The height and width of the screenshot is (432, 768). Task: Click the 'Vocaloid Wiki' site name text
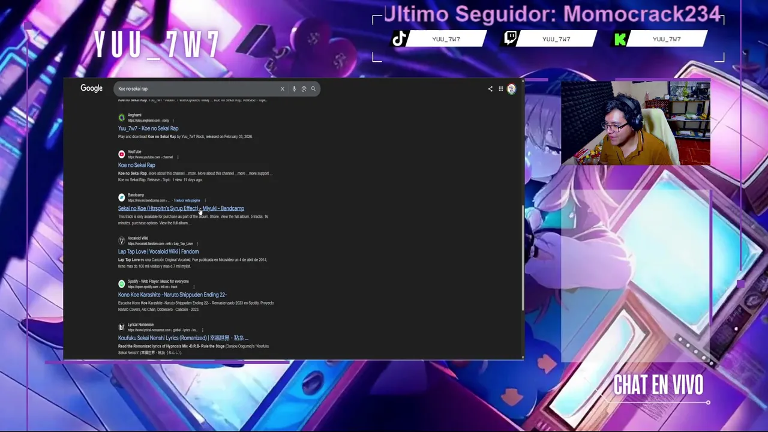(138, 238)
